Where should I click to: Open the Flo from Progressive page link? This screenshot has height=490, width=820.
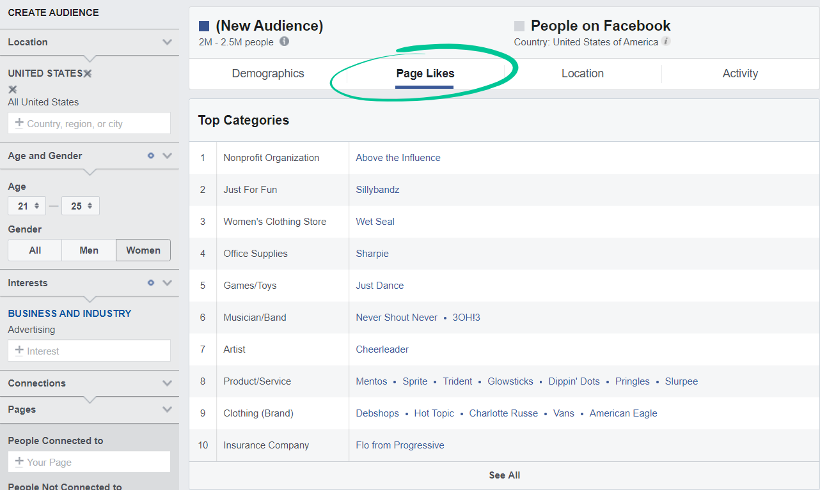pyautogui.click(x=400, y=445)
